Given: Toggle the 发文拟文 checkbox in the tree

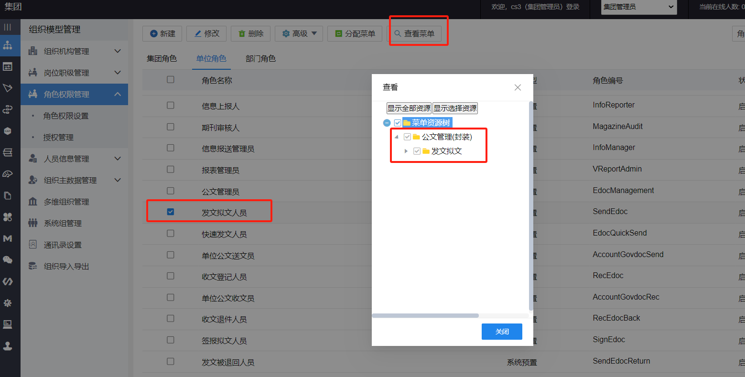Looking at the screenshot, I should point(417,151).
